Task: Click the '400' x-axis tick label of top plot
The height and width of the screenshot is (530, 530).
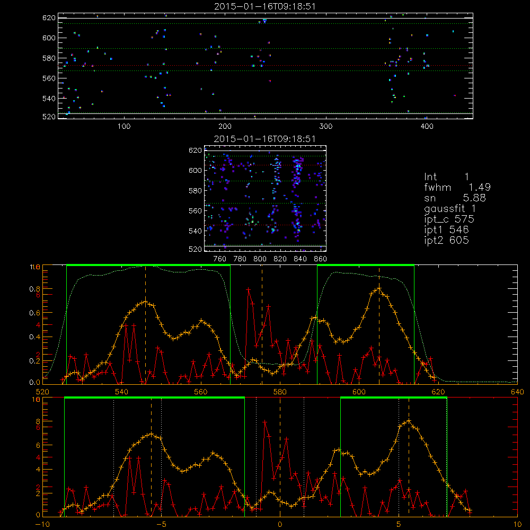Action: (427, 127)
